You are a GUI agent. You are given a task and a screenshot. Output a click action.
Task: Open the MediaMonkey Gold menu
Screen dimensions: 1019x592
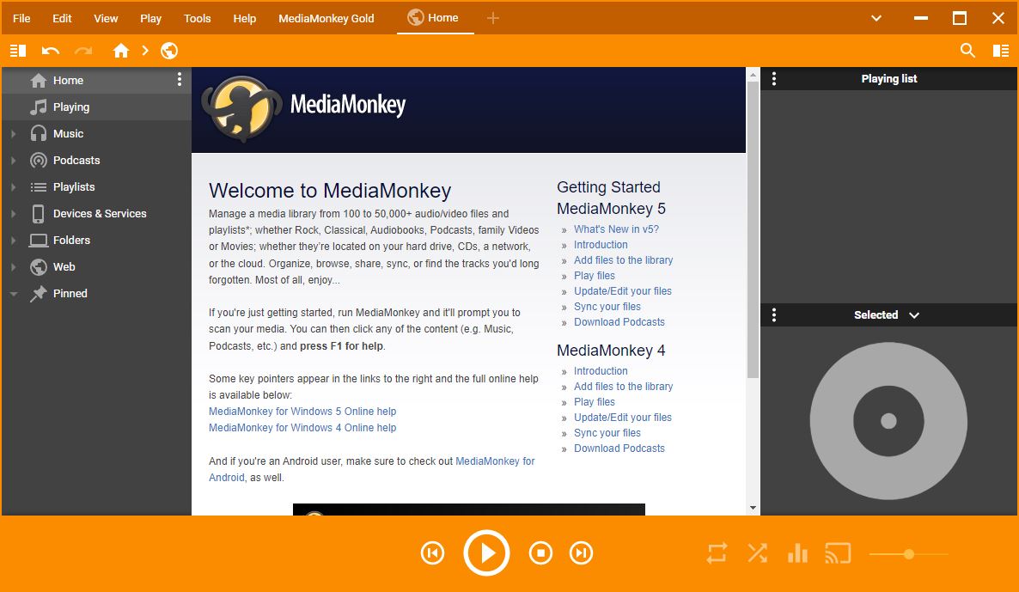tap(326, 18)
